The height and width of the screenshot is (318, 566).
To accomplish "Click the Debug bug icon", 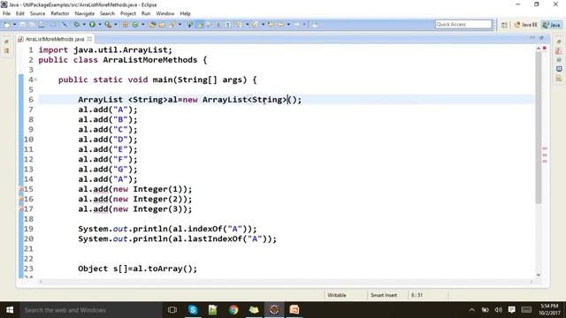I will tap(77, 25).
